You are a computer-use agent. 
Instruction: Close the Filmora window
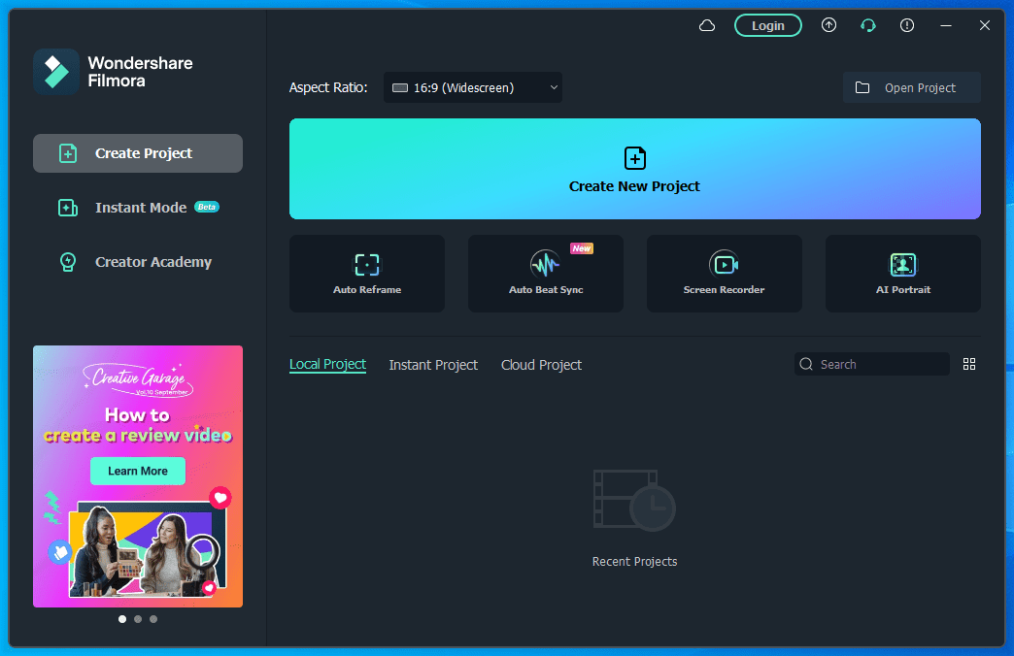984,25
